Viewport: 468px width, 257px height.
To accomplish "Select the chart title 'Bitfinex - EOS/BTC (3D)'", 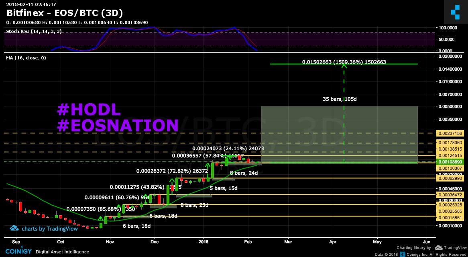I will (65, 13).
